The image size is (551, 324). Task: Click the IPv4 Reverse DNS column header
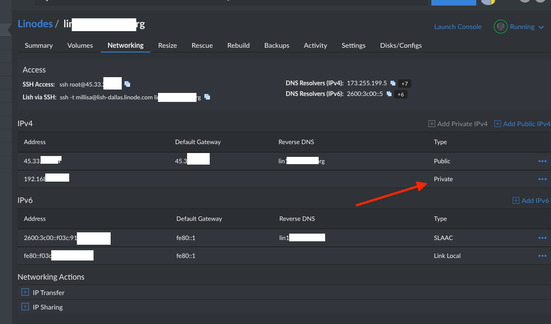click(296, 142)
